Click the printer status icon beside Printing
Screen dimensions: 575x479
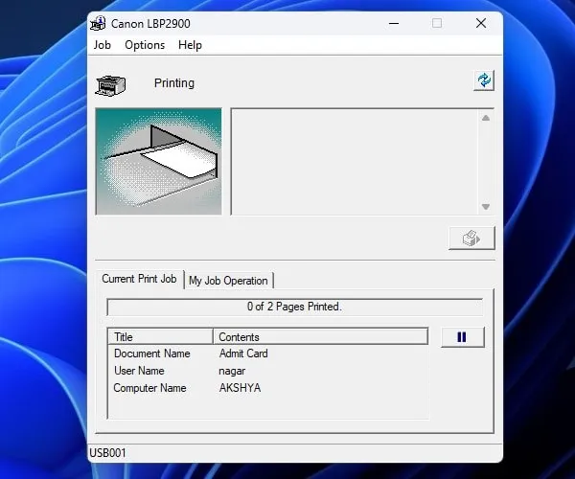click(x=111, y=85)
